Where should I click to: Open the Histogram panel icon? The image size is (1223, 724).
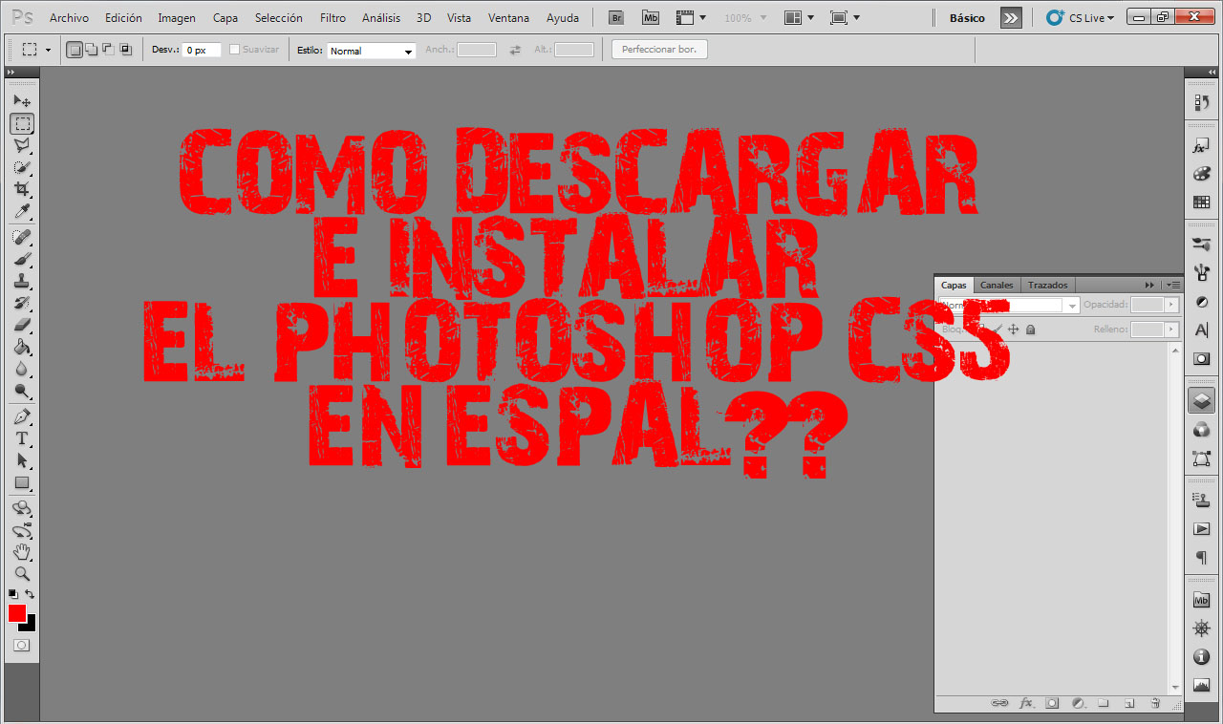pos(1202,685)
